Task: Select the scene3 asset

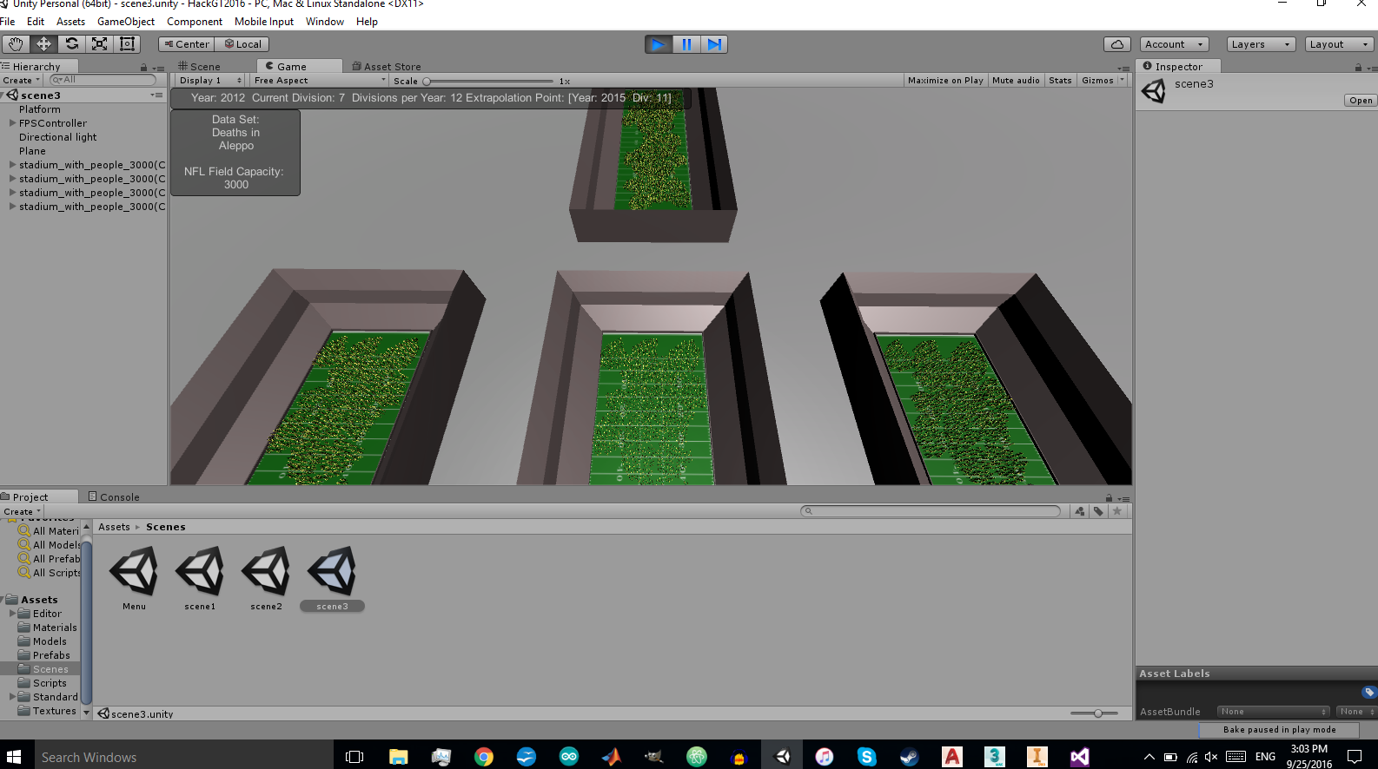Action: (332, 578)
